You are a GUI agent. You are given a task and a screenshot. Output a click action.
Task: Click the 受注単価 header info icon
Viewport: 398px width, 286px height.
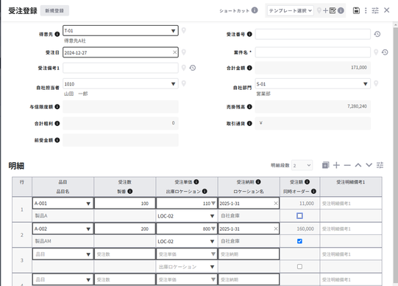click(196, 182)
